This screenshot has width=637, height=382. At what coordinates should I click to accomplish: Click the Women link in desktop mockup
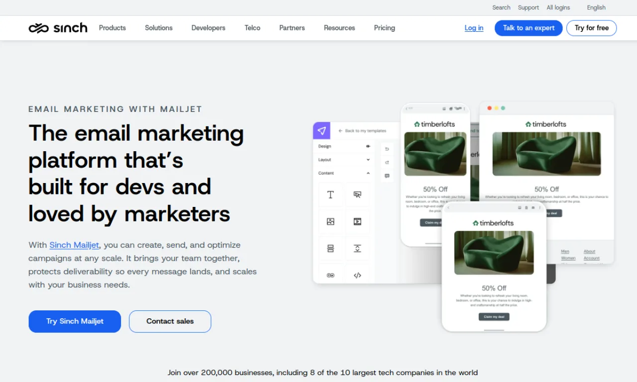(568, 258)
